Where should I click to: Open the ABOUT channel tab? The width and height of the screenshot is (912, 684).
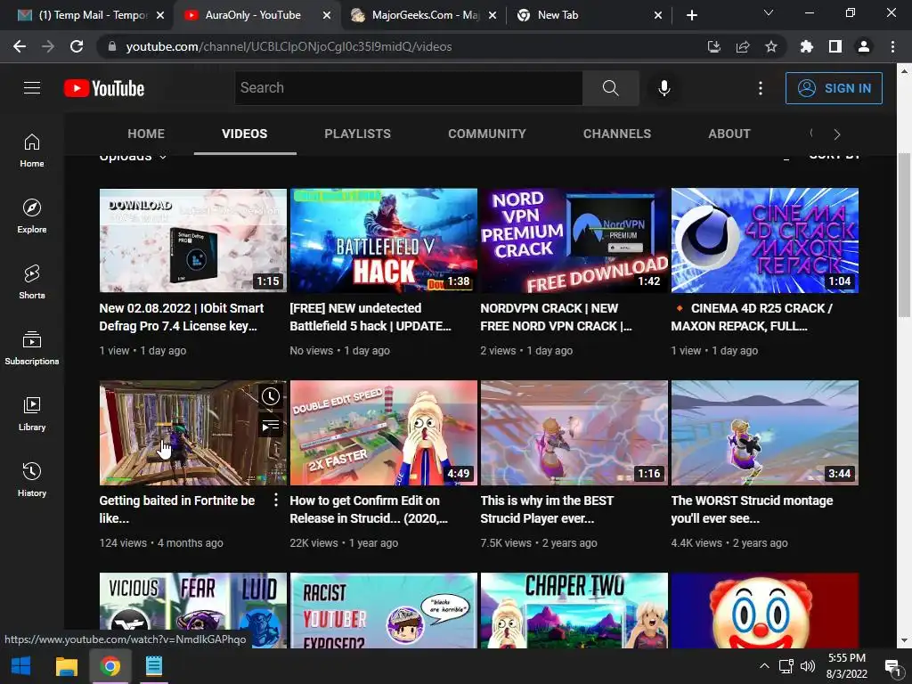[x=729, y=134]
